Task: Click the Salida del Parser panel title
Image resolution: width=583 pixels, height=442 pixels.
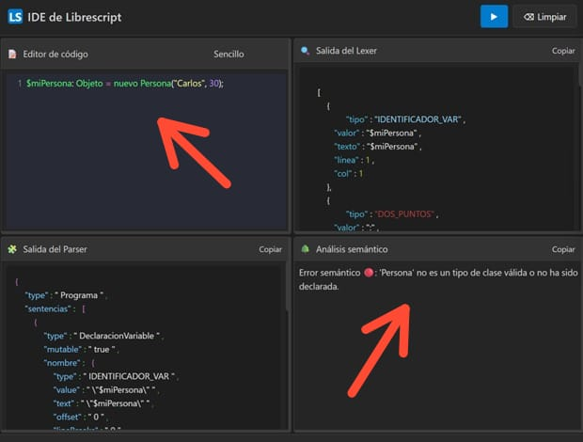Action: pos(55,249)
